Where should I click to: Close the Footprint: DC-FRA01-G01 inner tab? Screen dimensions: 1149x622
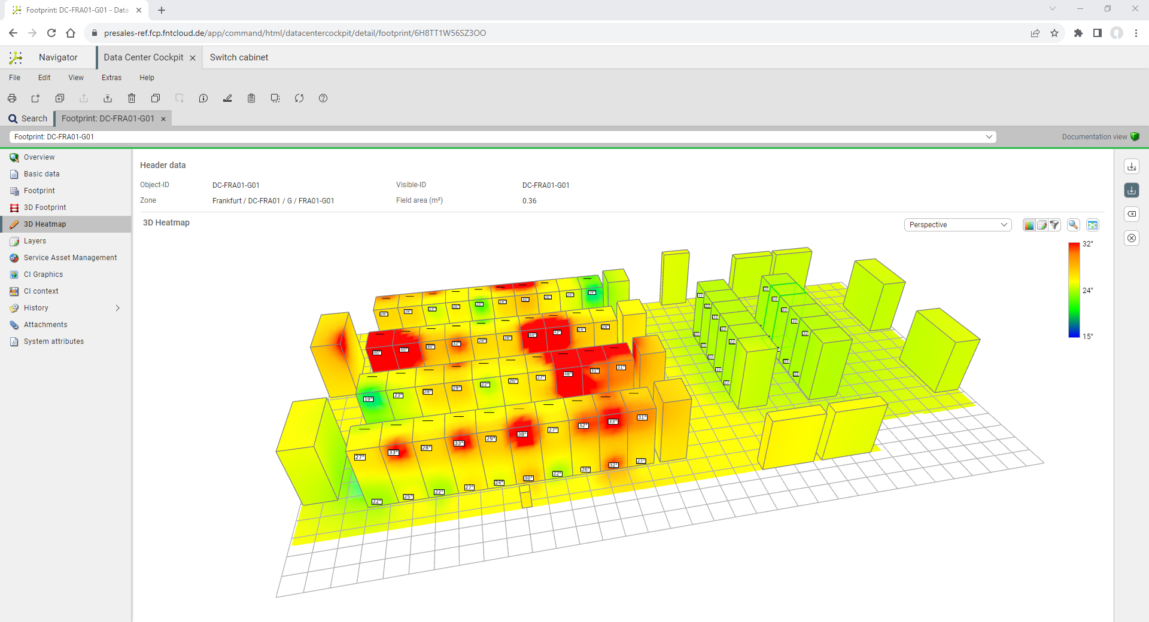coord(163,119)
